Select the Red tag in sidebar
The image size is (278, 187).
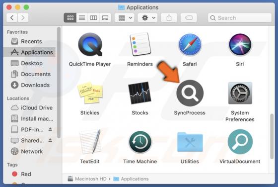30,174
